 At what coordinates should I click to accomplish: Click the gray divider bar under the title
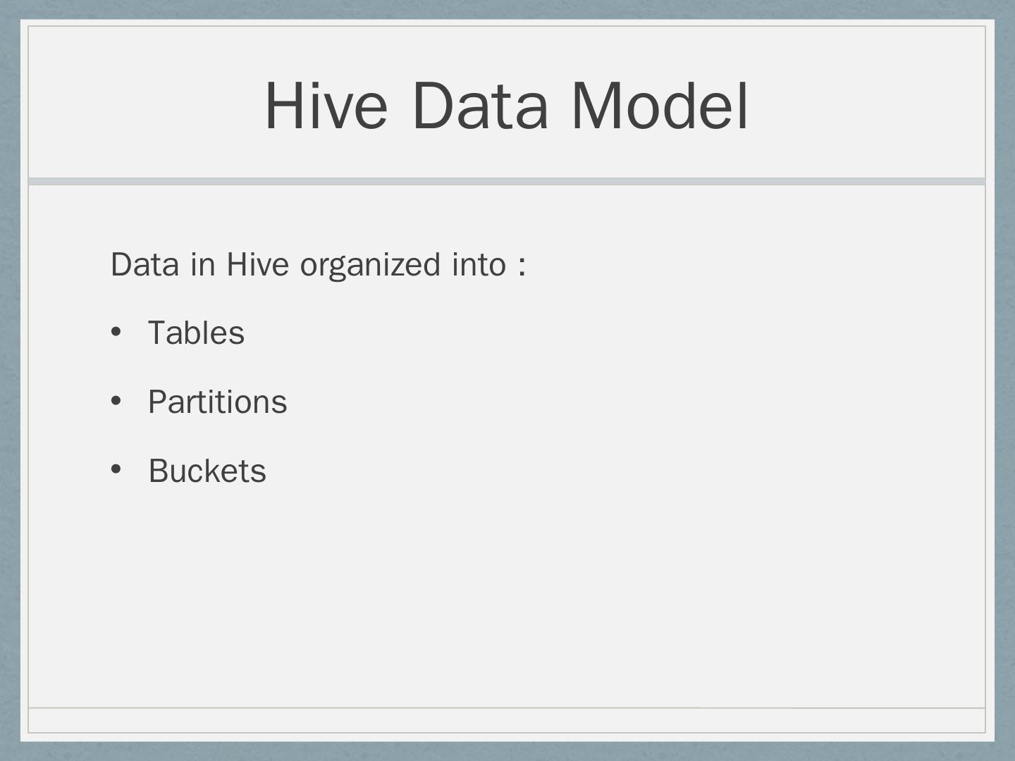click(x=506, y=182)
